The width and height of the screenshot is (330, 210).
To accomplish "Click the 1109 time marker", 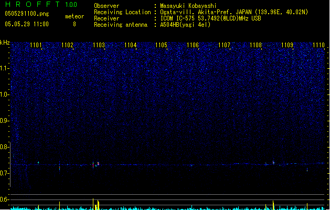I will pyautogui.click(x=288, y=45).
